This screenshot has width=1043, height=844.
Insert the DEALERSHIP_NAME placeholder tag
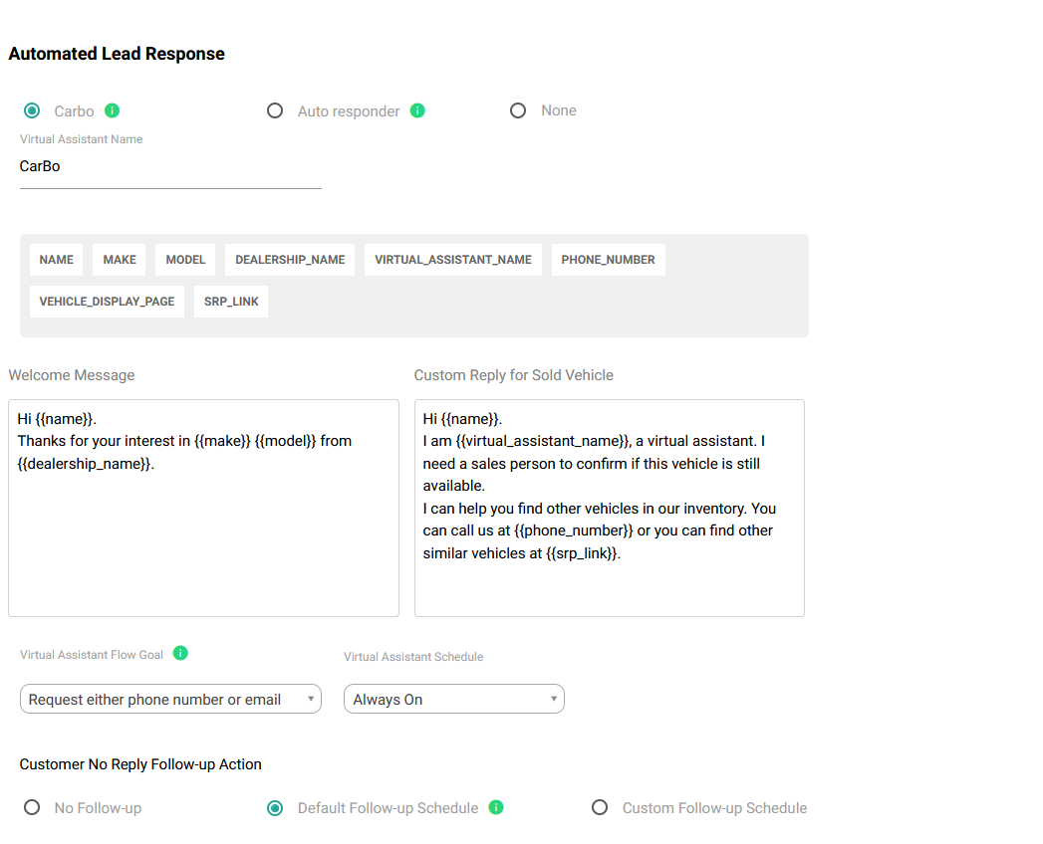(x=290, y=260)
